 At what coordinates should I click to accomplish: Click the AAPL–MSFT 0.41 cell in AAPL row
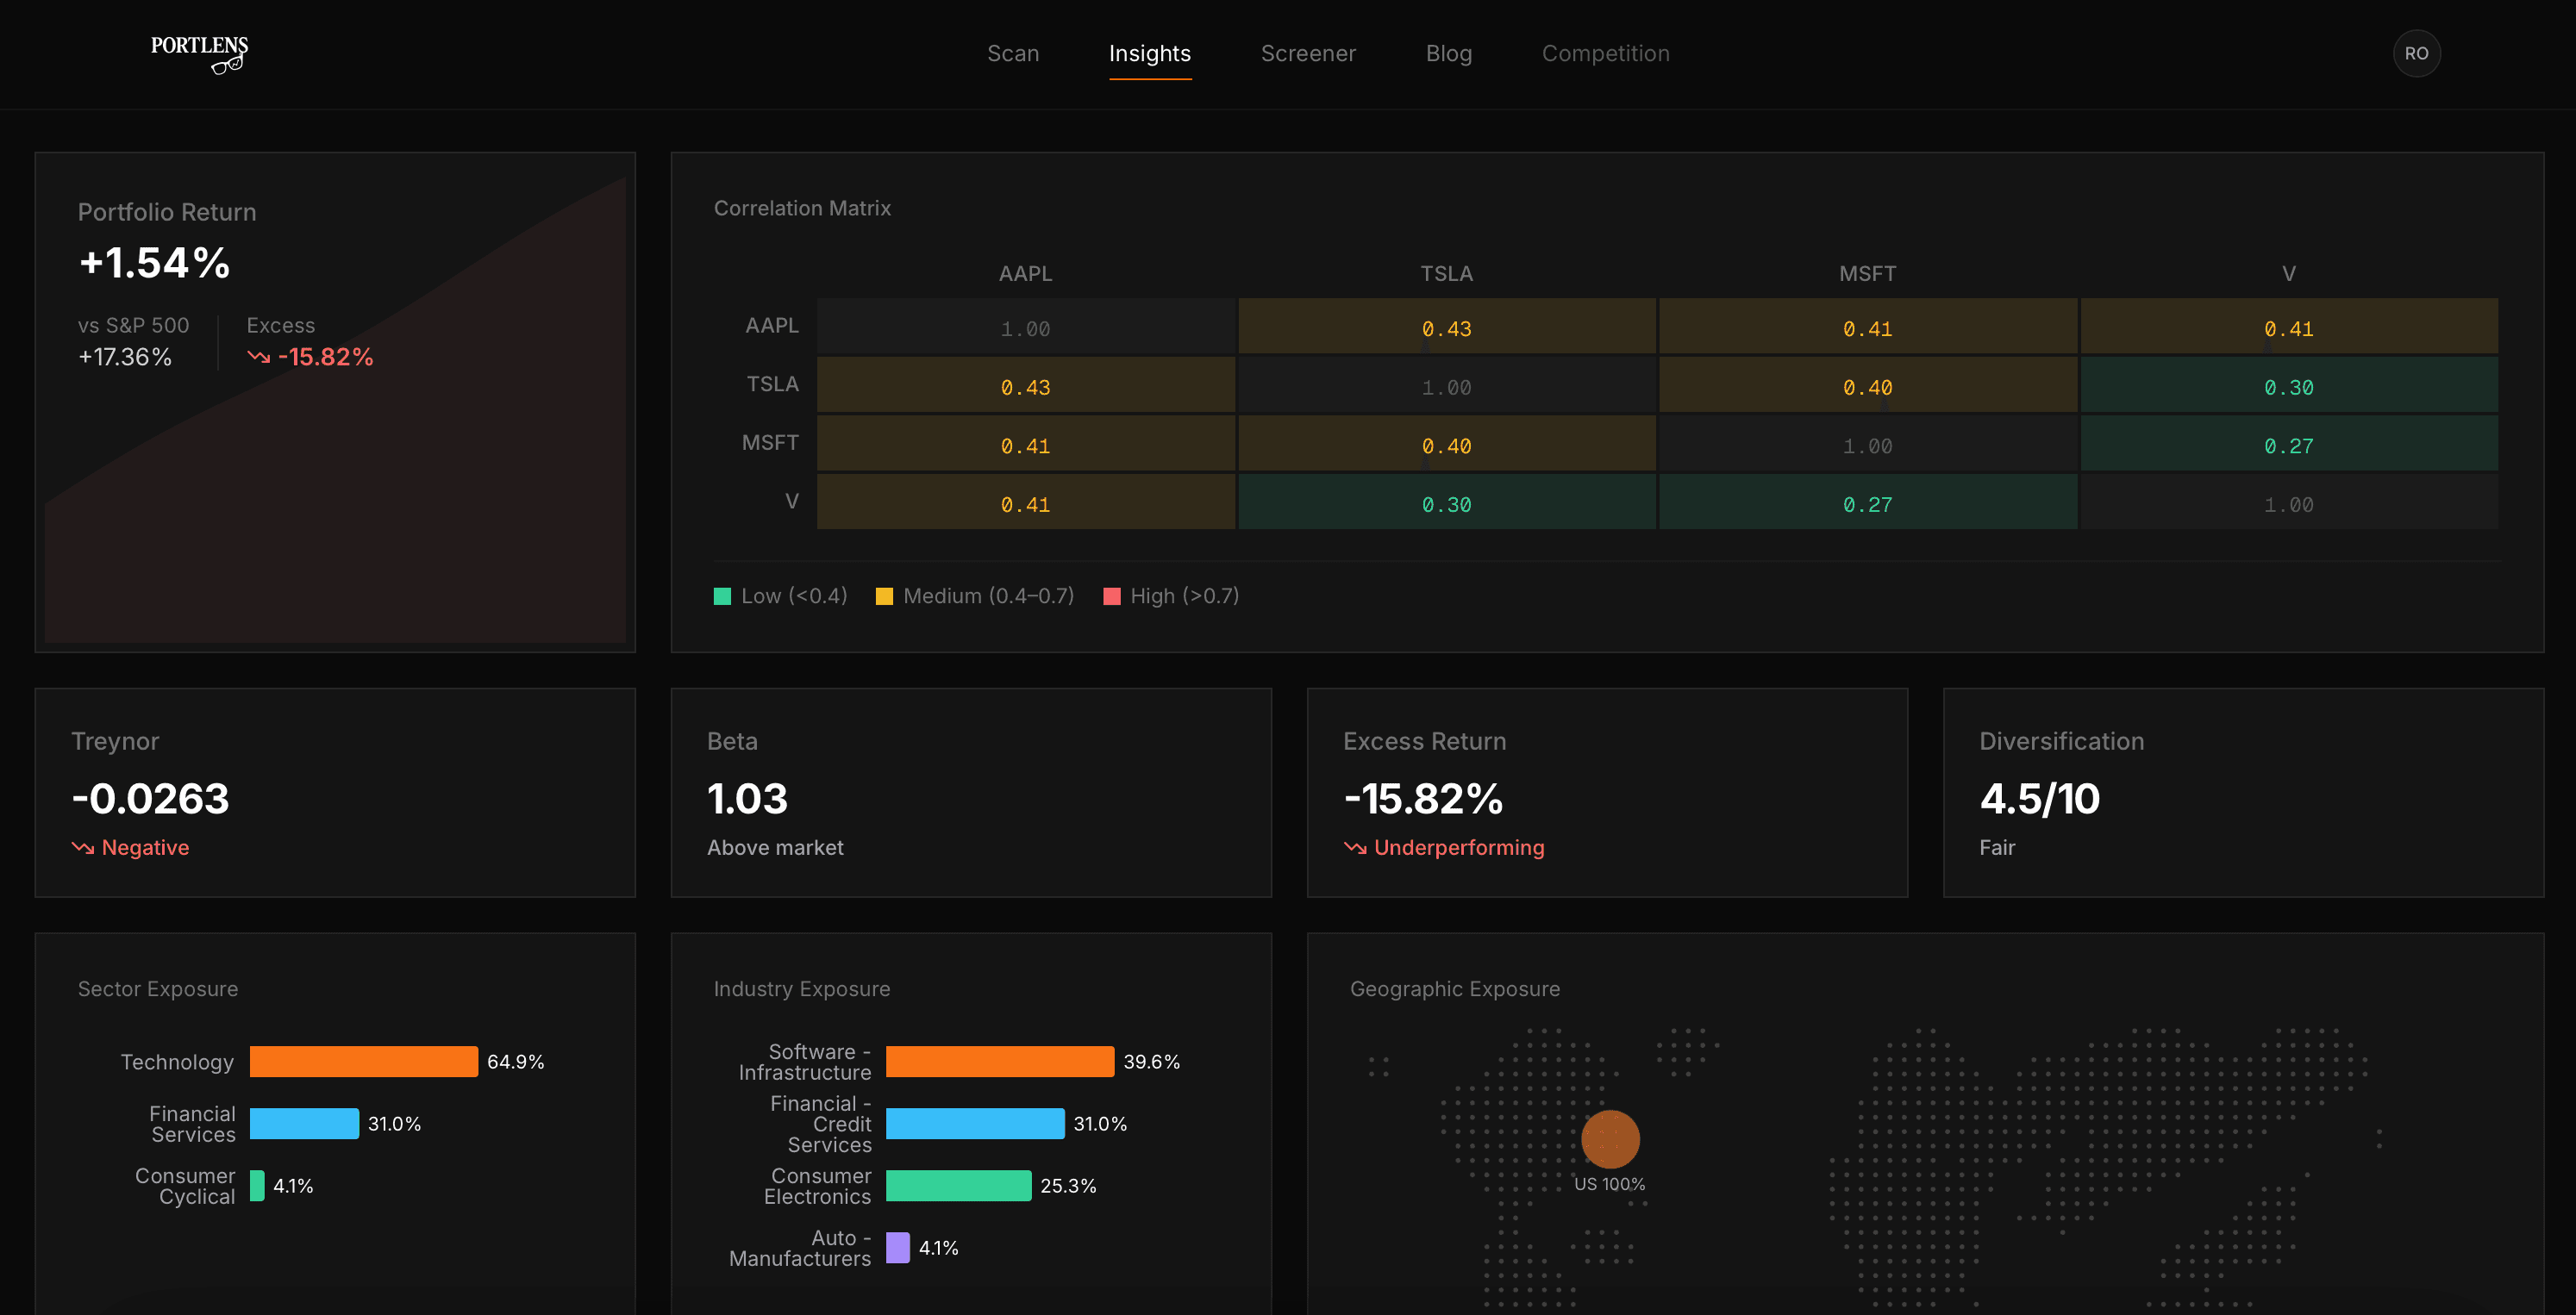coord(1867,327)
